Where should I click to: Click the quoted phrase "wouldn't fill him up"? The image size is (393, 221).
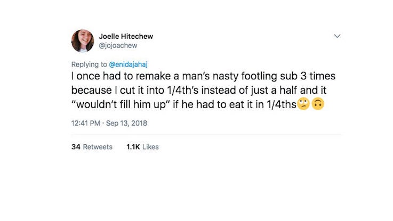pyautogui.click(x=121, y=104)
